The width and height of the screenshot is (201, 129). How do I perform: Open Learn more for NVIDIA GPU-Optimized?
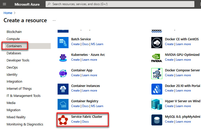point(183,60)
